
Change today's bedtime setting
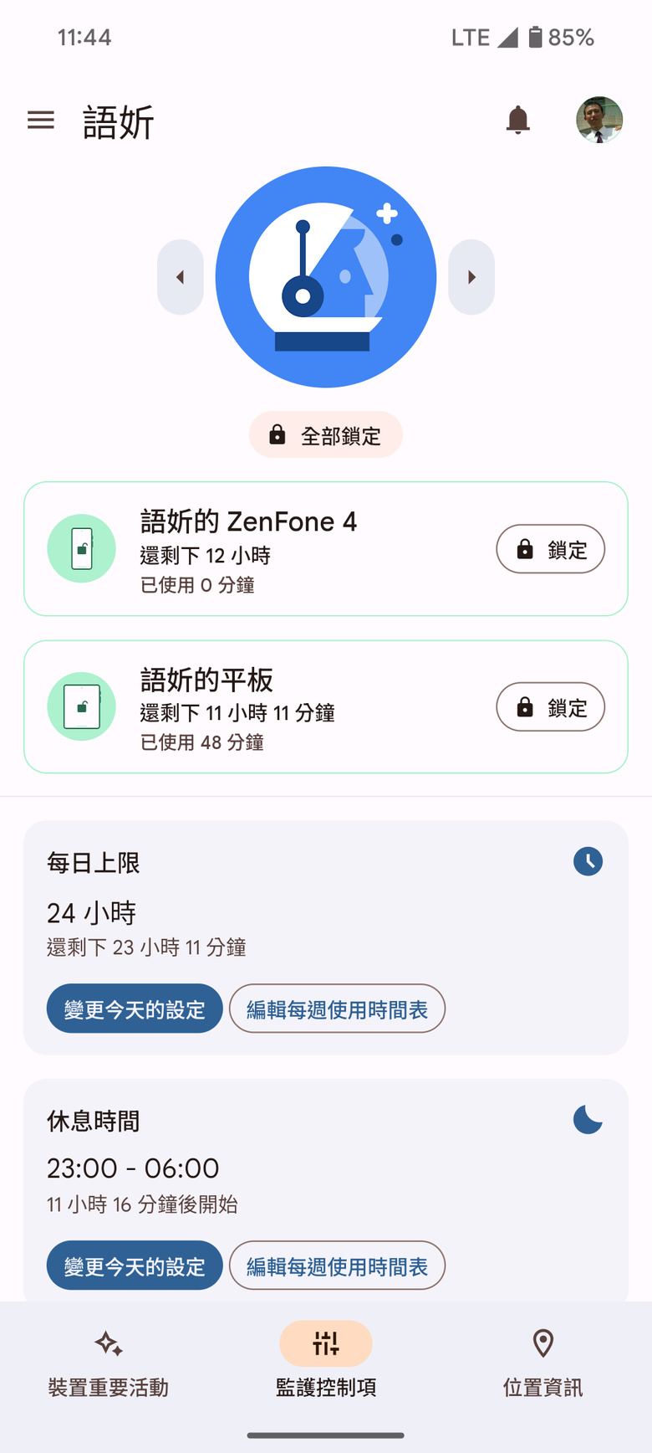(135, 1266)
